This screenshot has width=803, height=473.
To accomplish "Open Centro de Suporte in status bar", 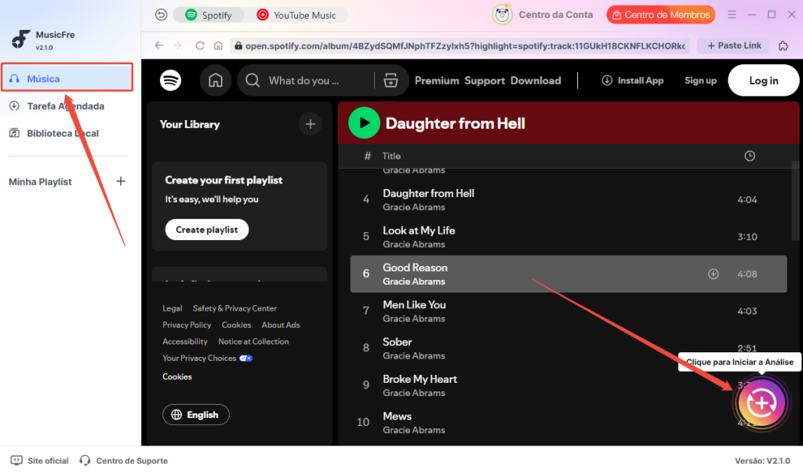I will 123,460.
